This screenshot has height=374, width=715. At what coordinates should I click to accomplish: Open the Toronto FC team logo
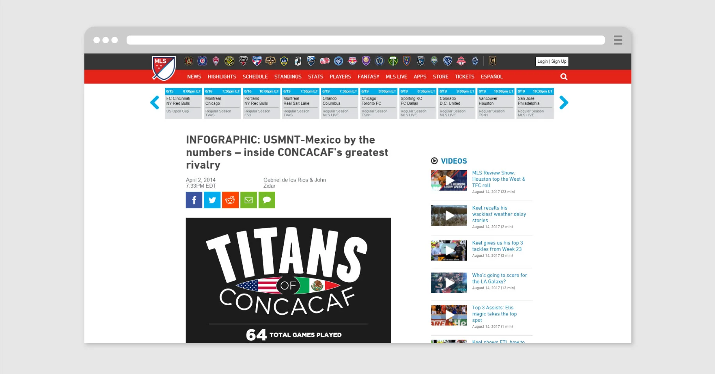click(461, 61)
